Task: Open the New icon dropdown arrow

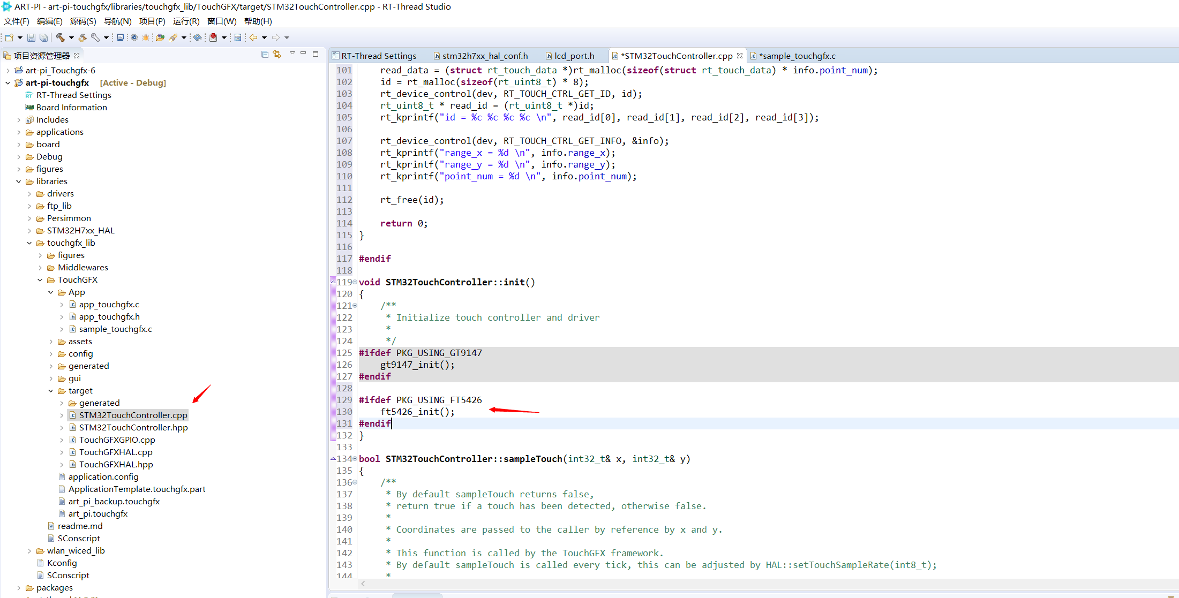Action: pos(20,37)
